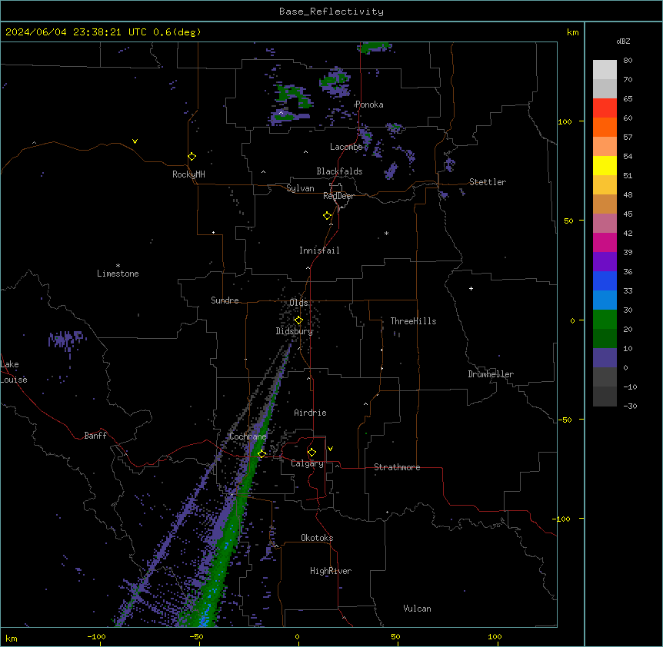This screenshot has height=647, width=663.
Task: Select the bright green legend swatch
Action: [x=605, y=320]
